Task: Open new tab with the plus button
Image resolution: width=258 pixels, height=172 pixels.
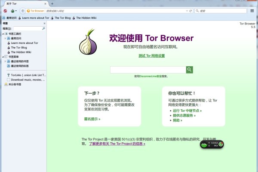Action: (52, 3)
